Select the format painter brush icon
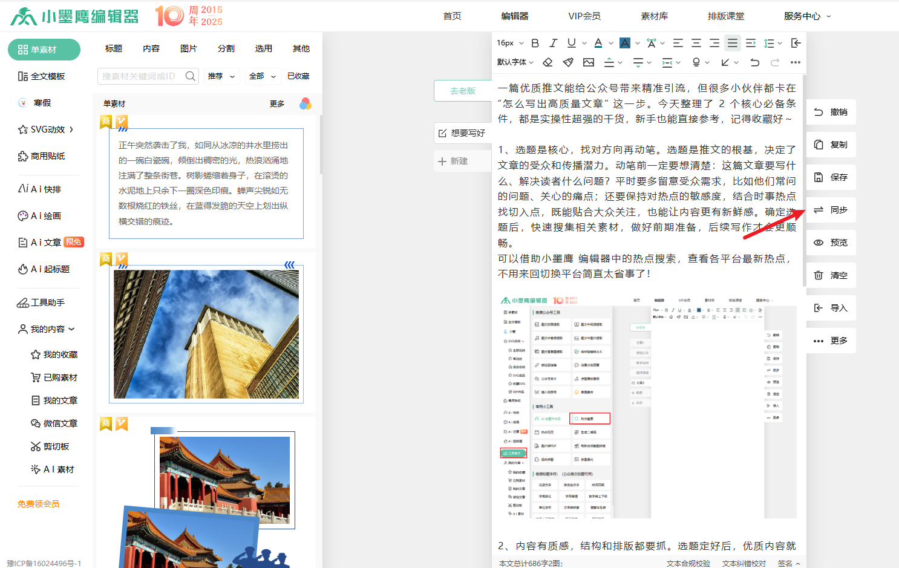Screen dimensions: 899x568 [x=568, y=62]
